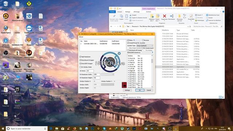Enable DX Window Mode checkbox

pyautogui.click(x=80, y=67)
